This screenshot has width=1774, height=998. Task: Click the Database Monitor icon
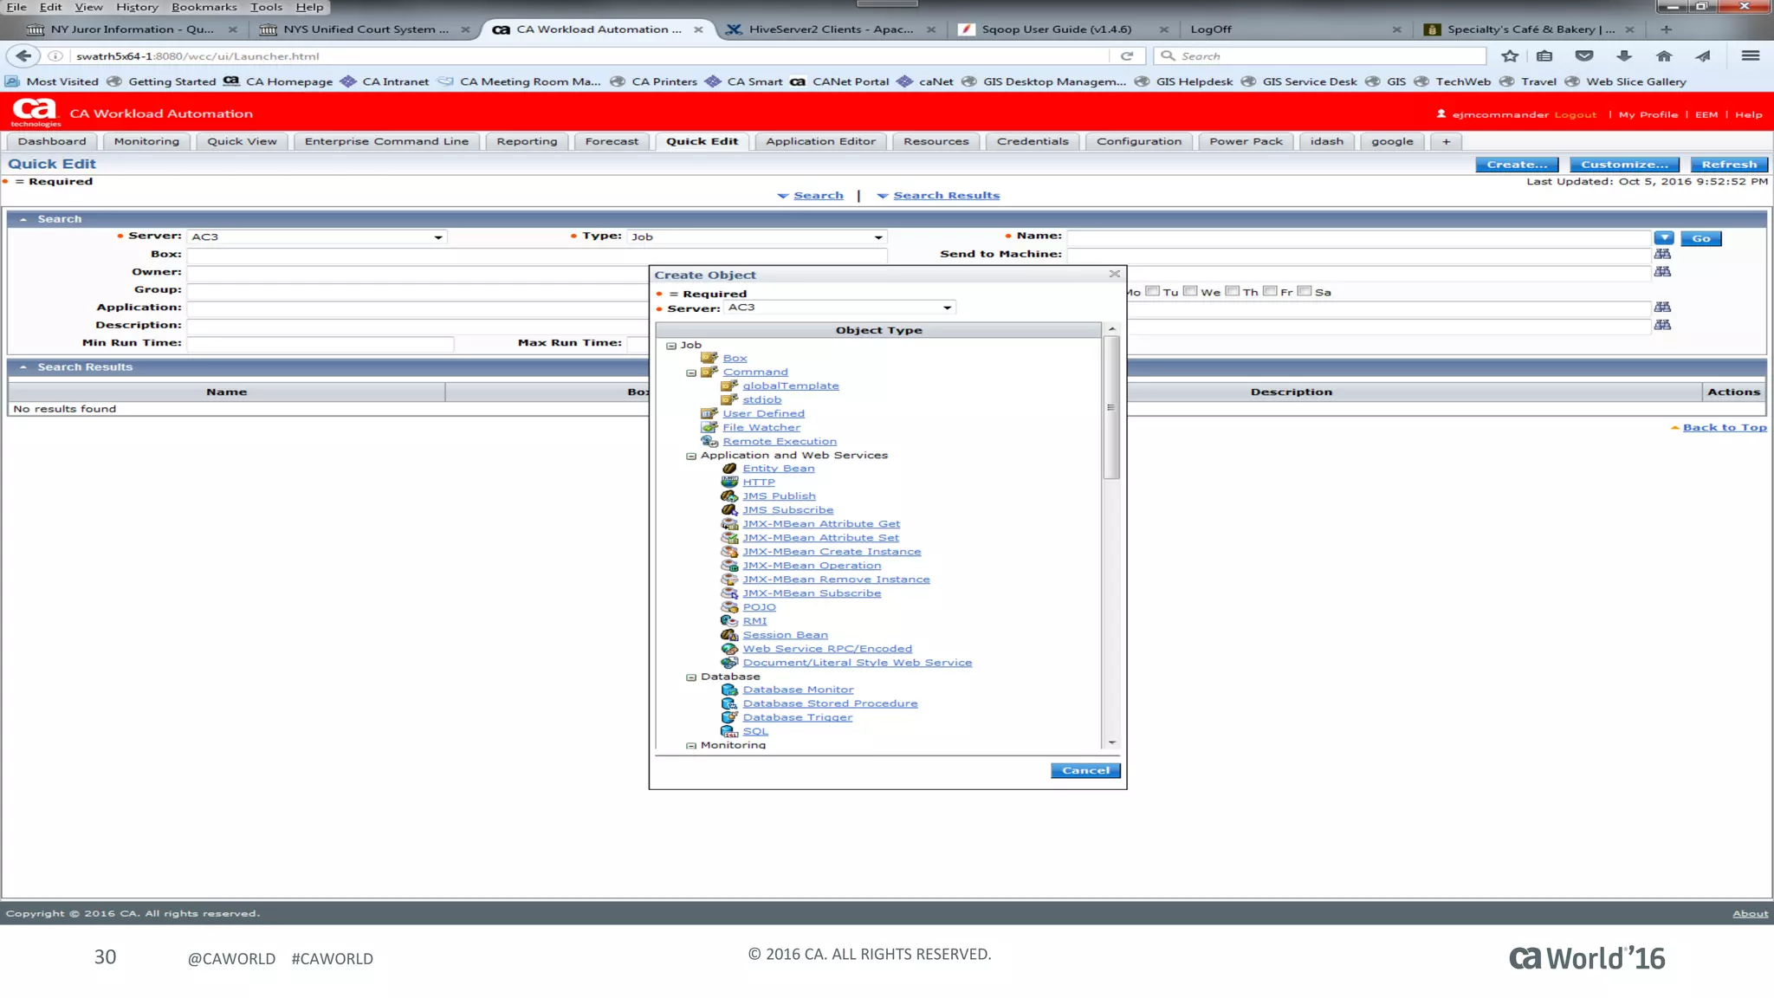(729, 690)
